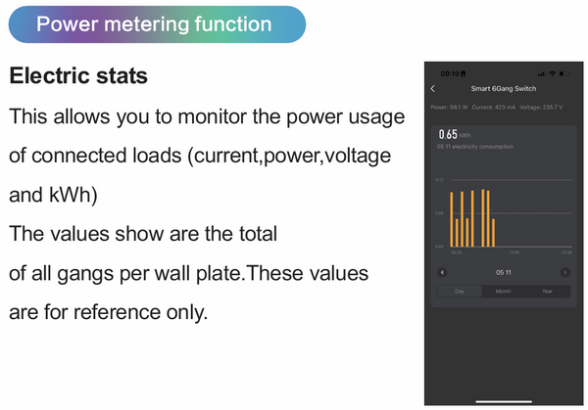
Task: Go to the previous date with the left arrow
Action: (442, 272)
